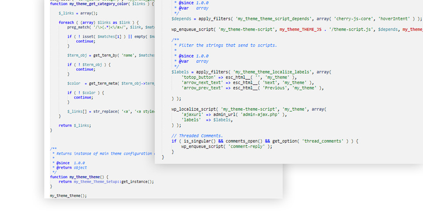Screen dimensions: 423x219
Task: Click the '$depends' variable assignment
Action: click(x=180, y=19)
